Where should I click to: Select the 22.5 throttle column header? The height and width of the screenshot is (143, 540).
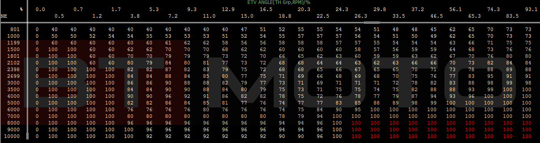323,16
